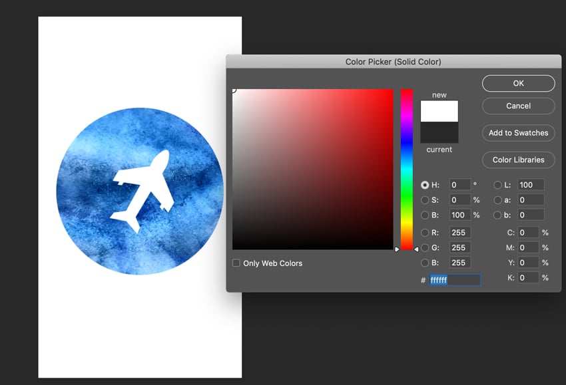Select the L (Lightness) radio button
The width and height of the screenshot is (566, 385).
pos(497,185)
